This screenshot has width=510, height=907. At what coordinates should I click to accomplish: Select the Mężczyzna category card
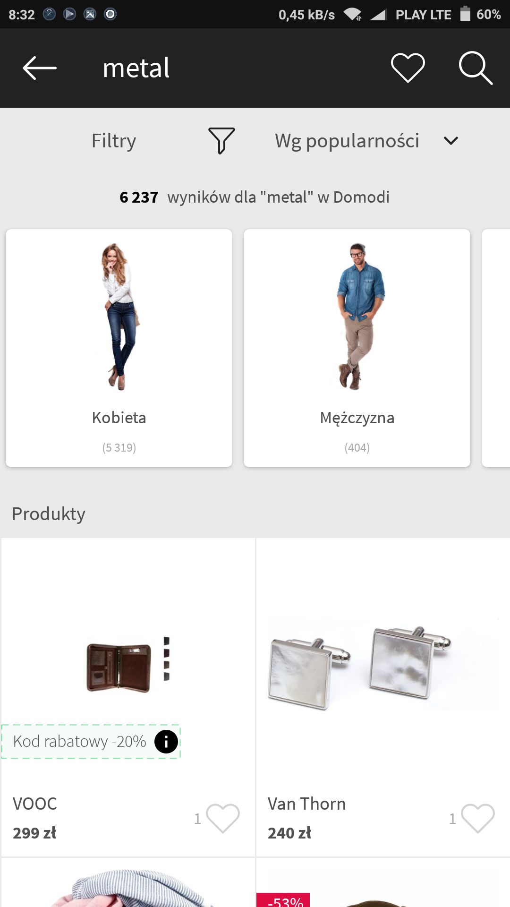[x=357, y=348]
